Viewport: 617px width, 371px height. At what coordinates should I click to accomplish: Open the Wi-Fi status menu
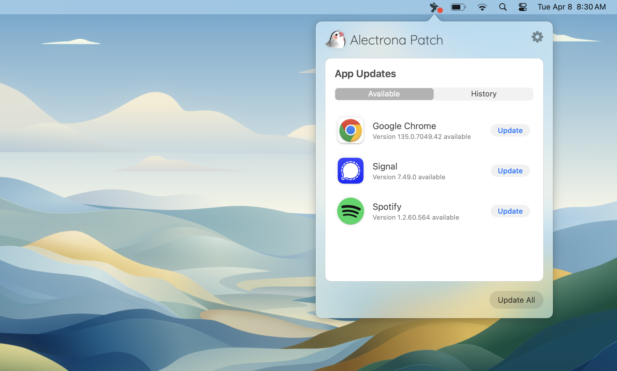click(x=482, y=7)
